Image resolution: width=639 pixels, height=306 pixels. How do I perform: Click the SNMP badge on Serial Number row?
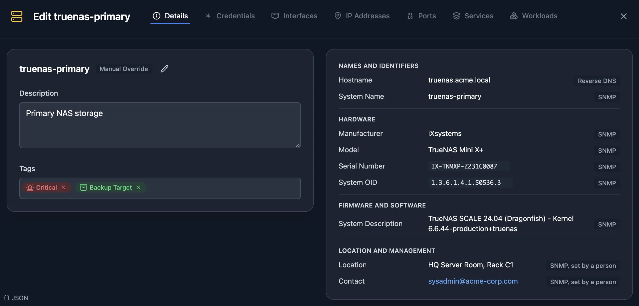[607, 167]
